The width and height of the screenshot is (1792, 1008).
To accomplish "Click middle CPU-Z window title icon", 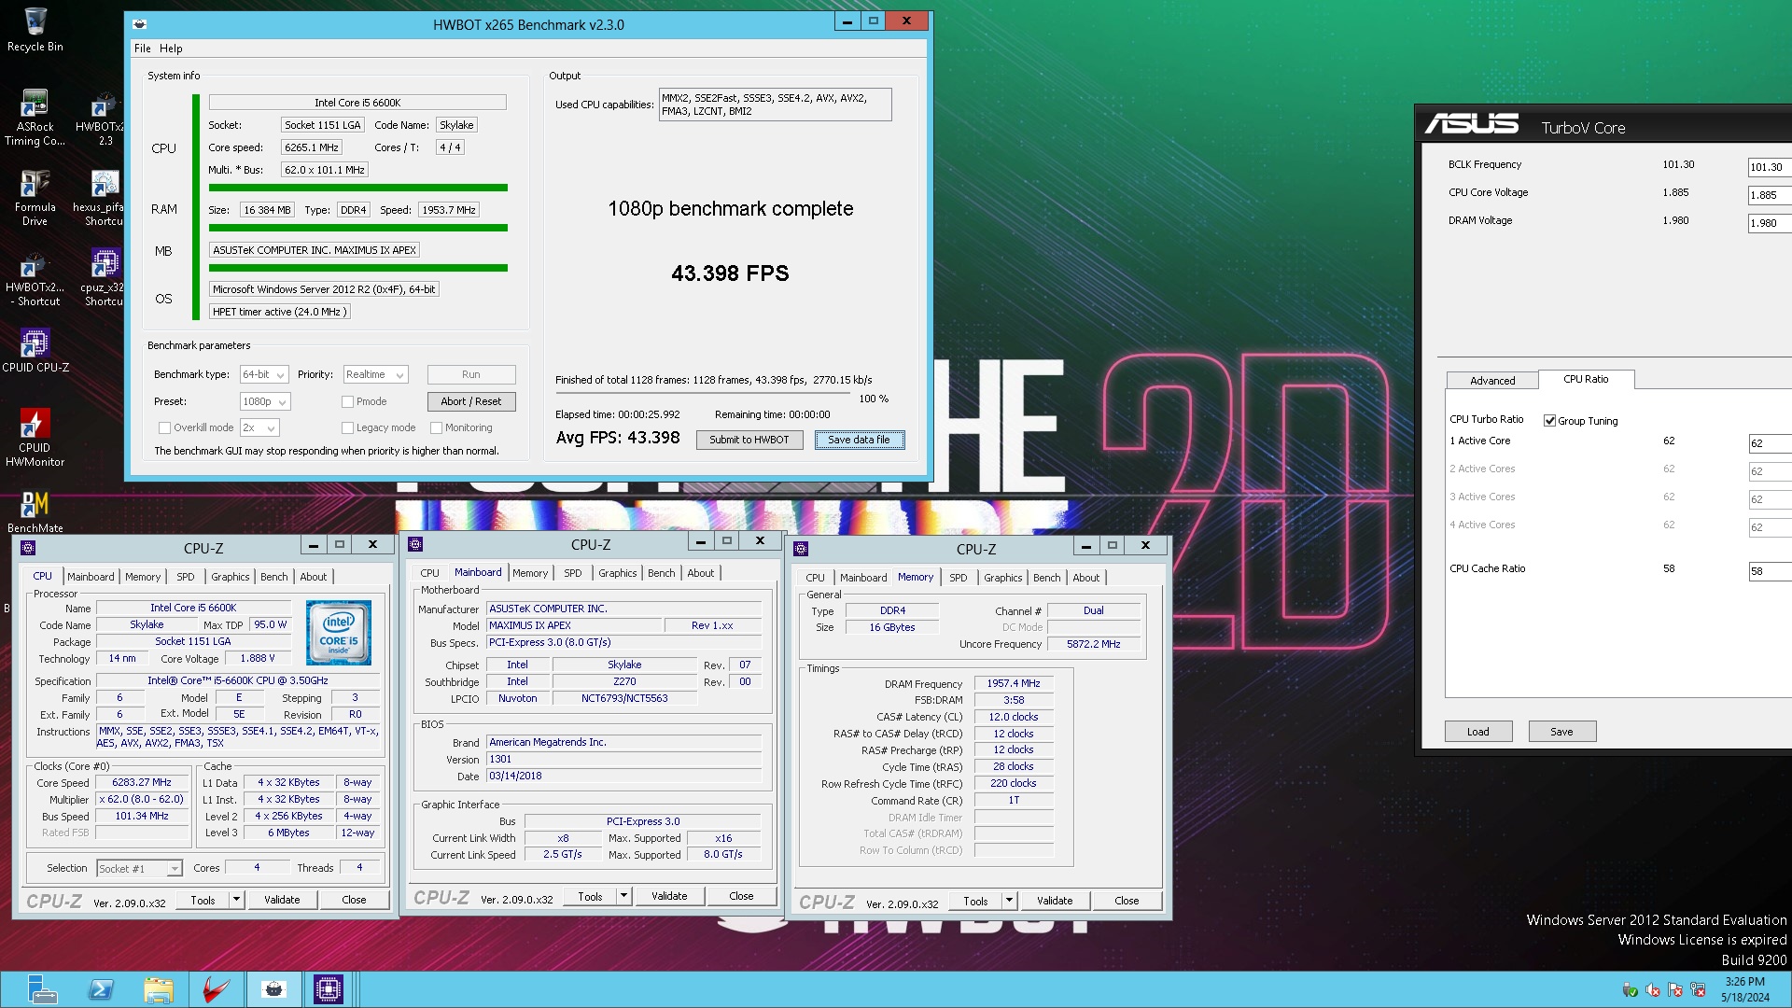I will coord(416,544).
